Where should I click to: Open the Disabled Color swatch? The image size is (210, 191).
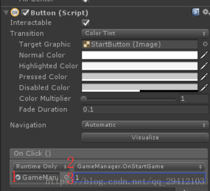tap(140, 88)
